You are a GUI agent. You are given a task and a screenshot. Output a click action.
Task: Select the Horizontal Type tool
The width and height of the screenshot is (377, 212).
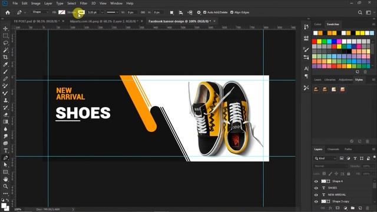click(x=5, y=151)
